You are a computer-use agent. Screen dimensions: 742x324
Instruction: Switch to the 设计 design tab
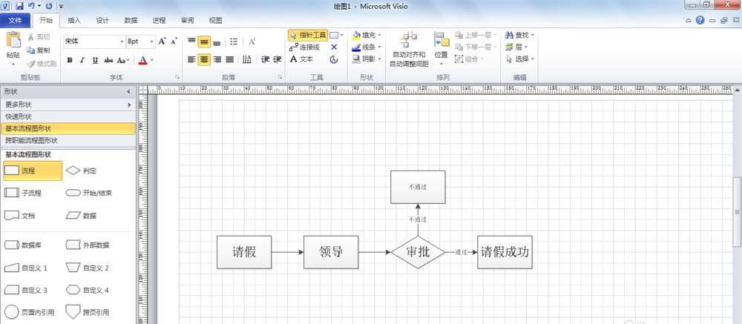tap(102, 20)
